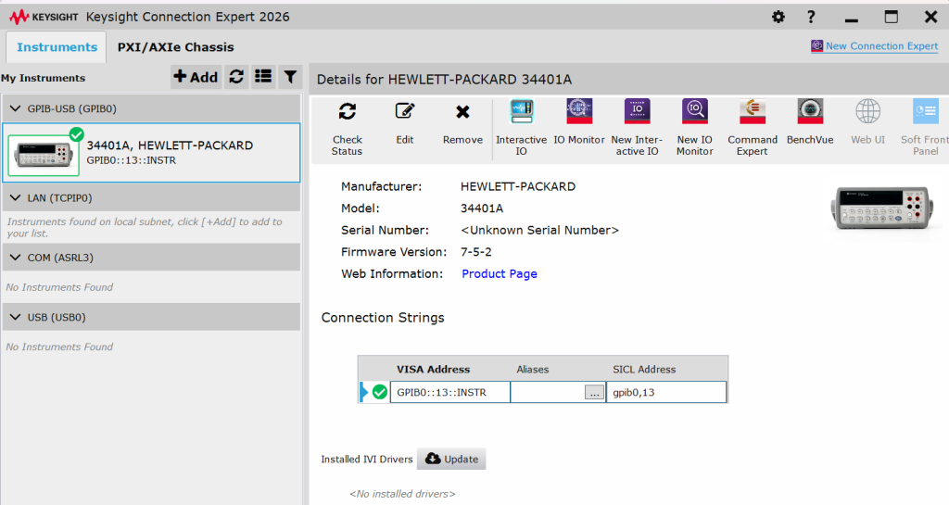Click manufacturer value HEWLETT-PACKARD
Screen dimensions: 949x505
coord(518,186)
